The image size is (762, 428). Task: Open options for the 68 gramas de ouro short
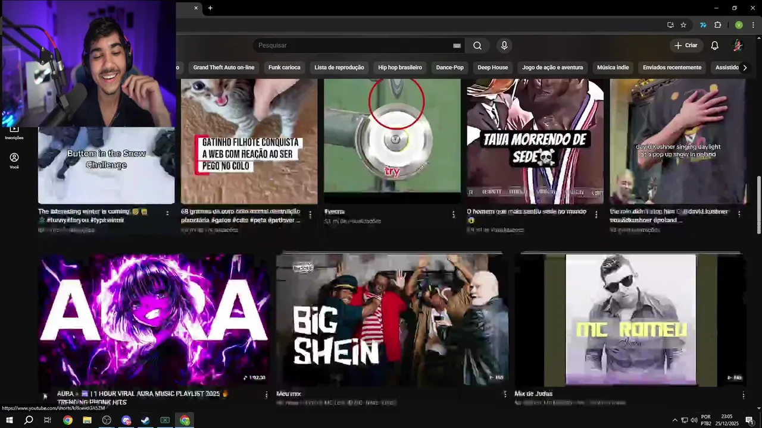(x=310, y=215)
